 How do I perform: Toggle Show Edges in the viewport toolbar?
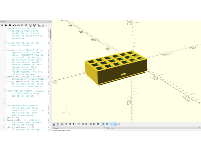119,124
